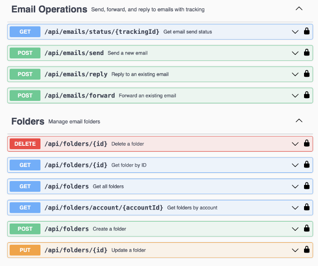Click GET badge for /api/emails/status/{trackingId}
Image resolution: width=318 pixels, height=266 pixels.
25,32
